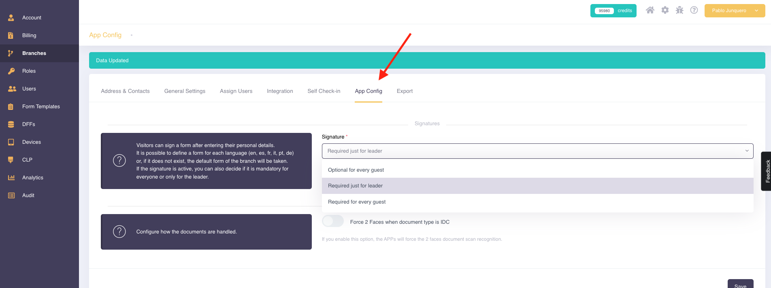The width and height of the screenshot is (771, 288).
Task: Select the App Config tab
Action: pos(368,91)
